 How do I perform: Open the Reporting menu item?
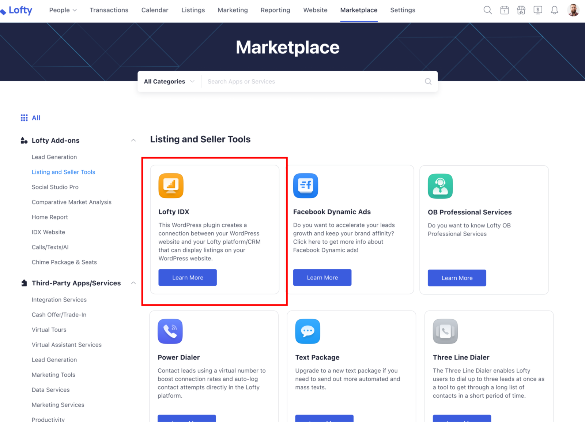tap(275, 10)
